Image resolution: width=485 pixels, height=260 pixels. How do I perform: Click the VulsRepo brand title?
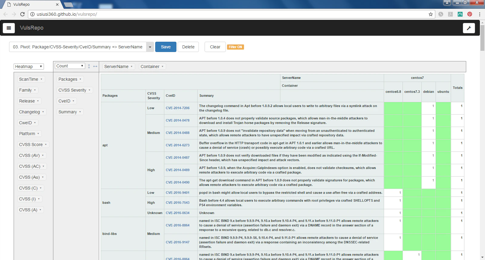tap(32, 28)
